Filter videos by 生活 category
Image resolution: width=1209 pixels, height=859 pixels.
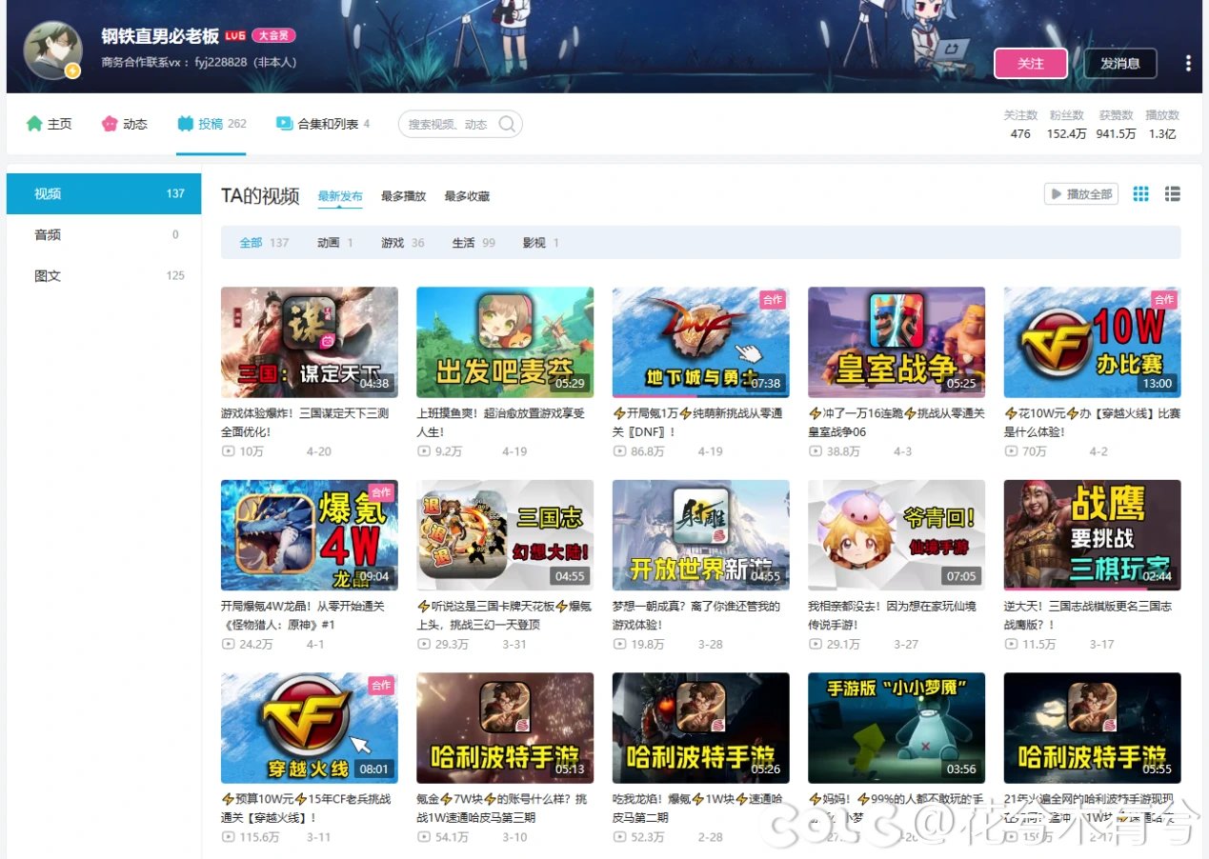[474, 243]
